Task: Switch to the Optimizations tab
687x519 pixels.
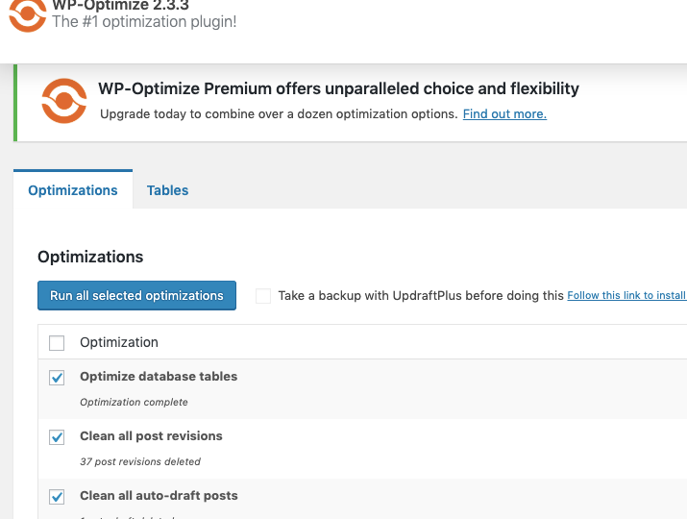Action: [73, 190]
